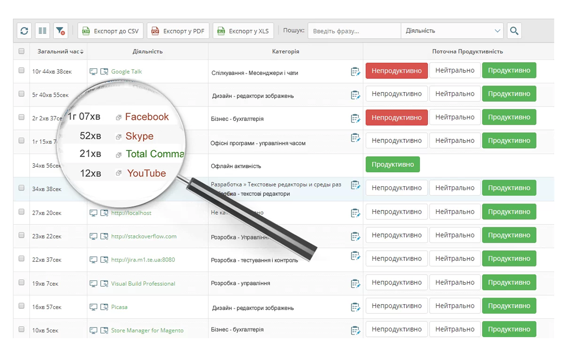Image resolution: width=568 pixels, height=355 pixels.
Task: Check the stackoverflow.com row checkbox
Action: pos(21,235)
